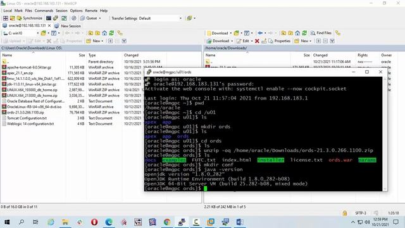Click local panel directory tree icon

120,33
